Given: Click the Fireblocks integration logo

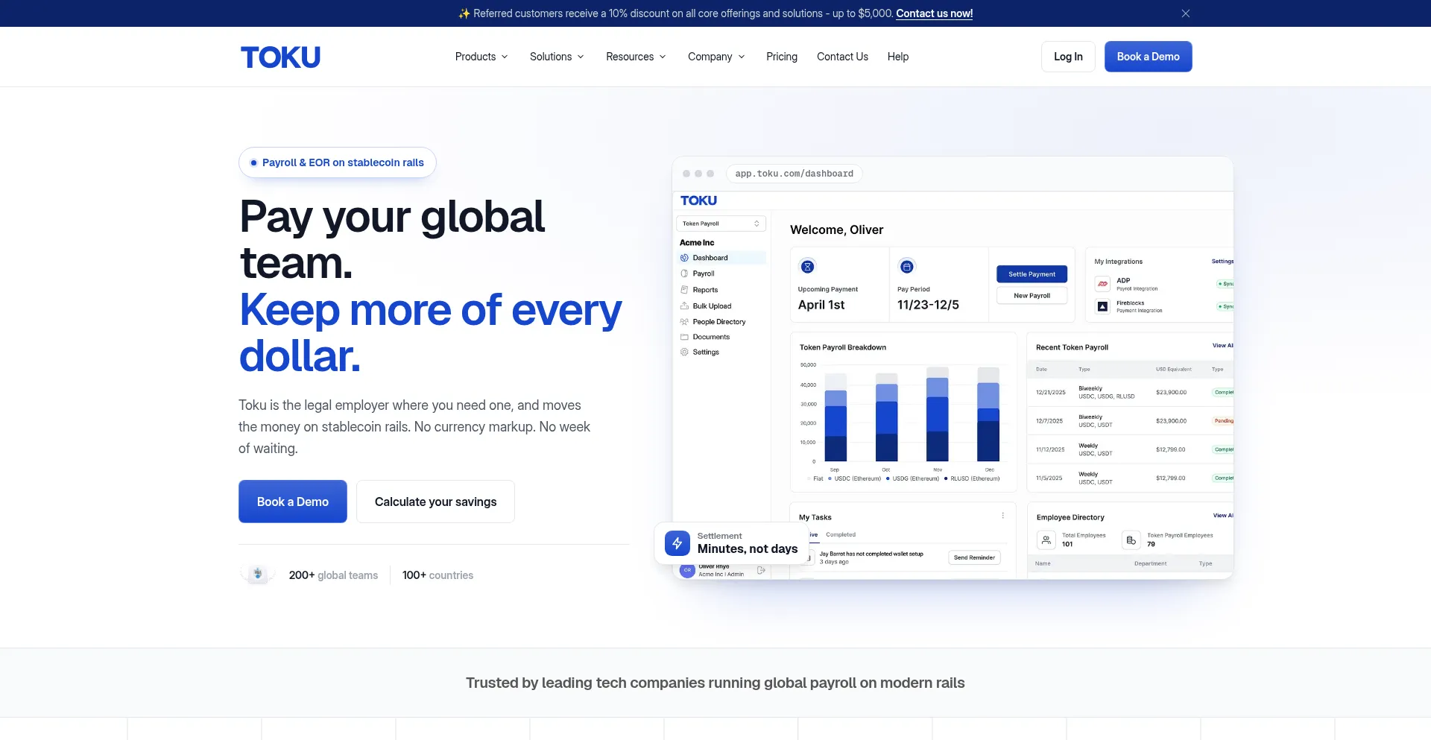Looking at the screenshot, I should pyautogui.click(x=1102, y=306).
